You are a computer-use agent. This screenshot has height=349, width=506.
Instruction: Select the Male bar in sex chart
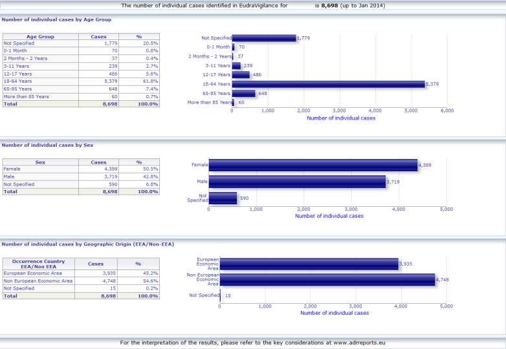[x=297, y=182]
